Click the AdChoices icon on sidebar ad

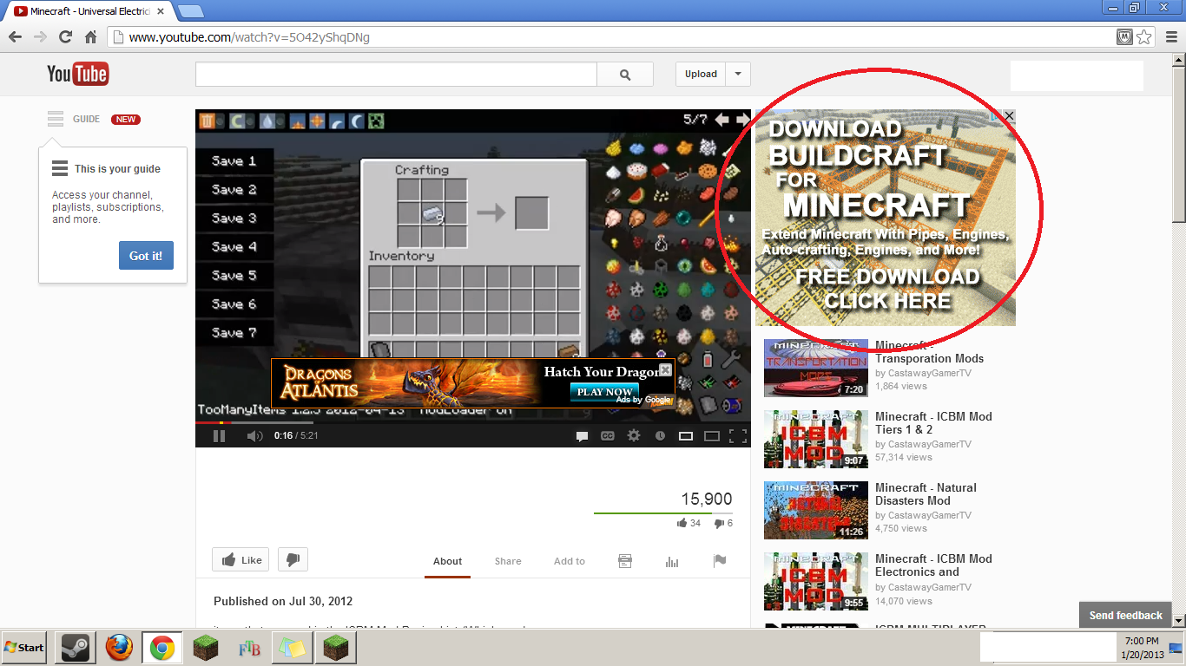(997, 116)
